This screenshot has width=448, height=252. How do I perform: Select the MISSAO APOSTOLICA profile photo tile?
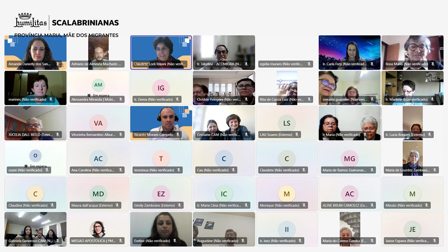click(98, 229)
